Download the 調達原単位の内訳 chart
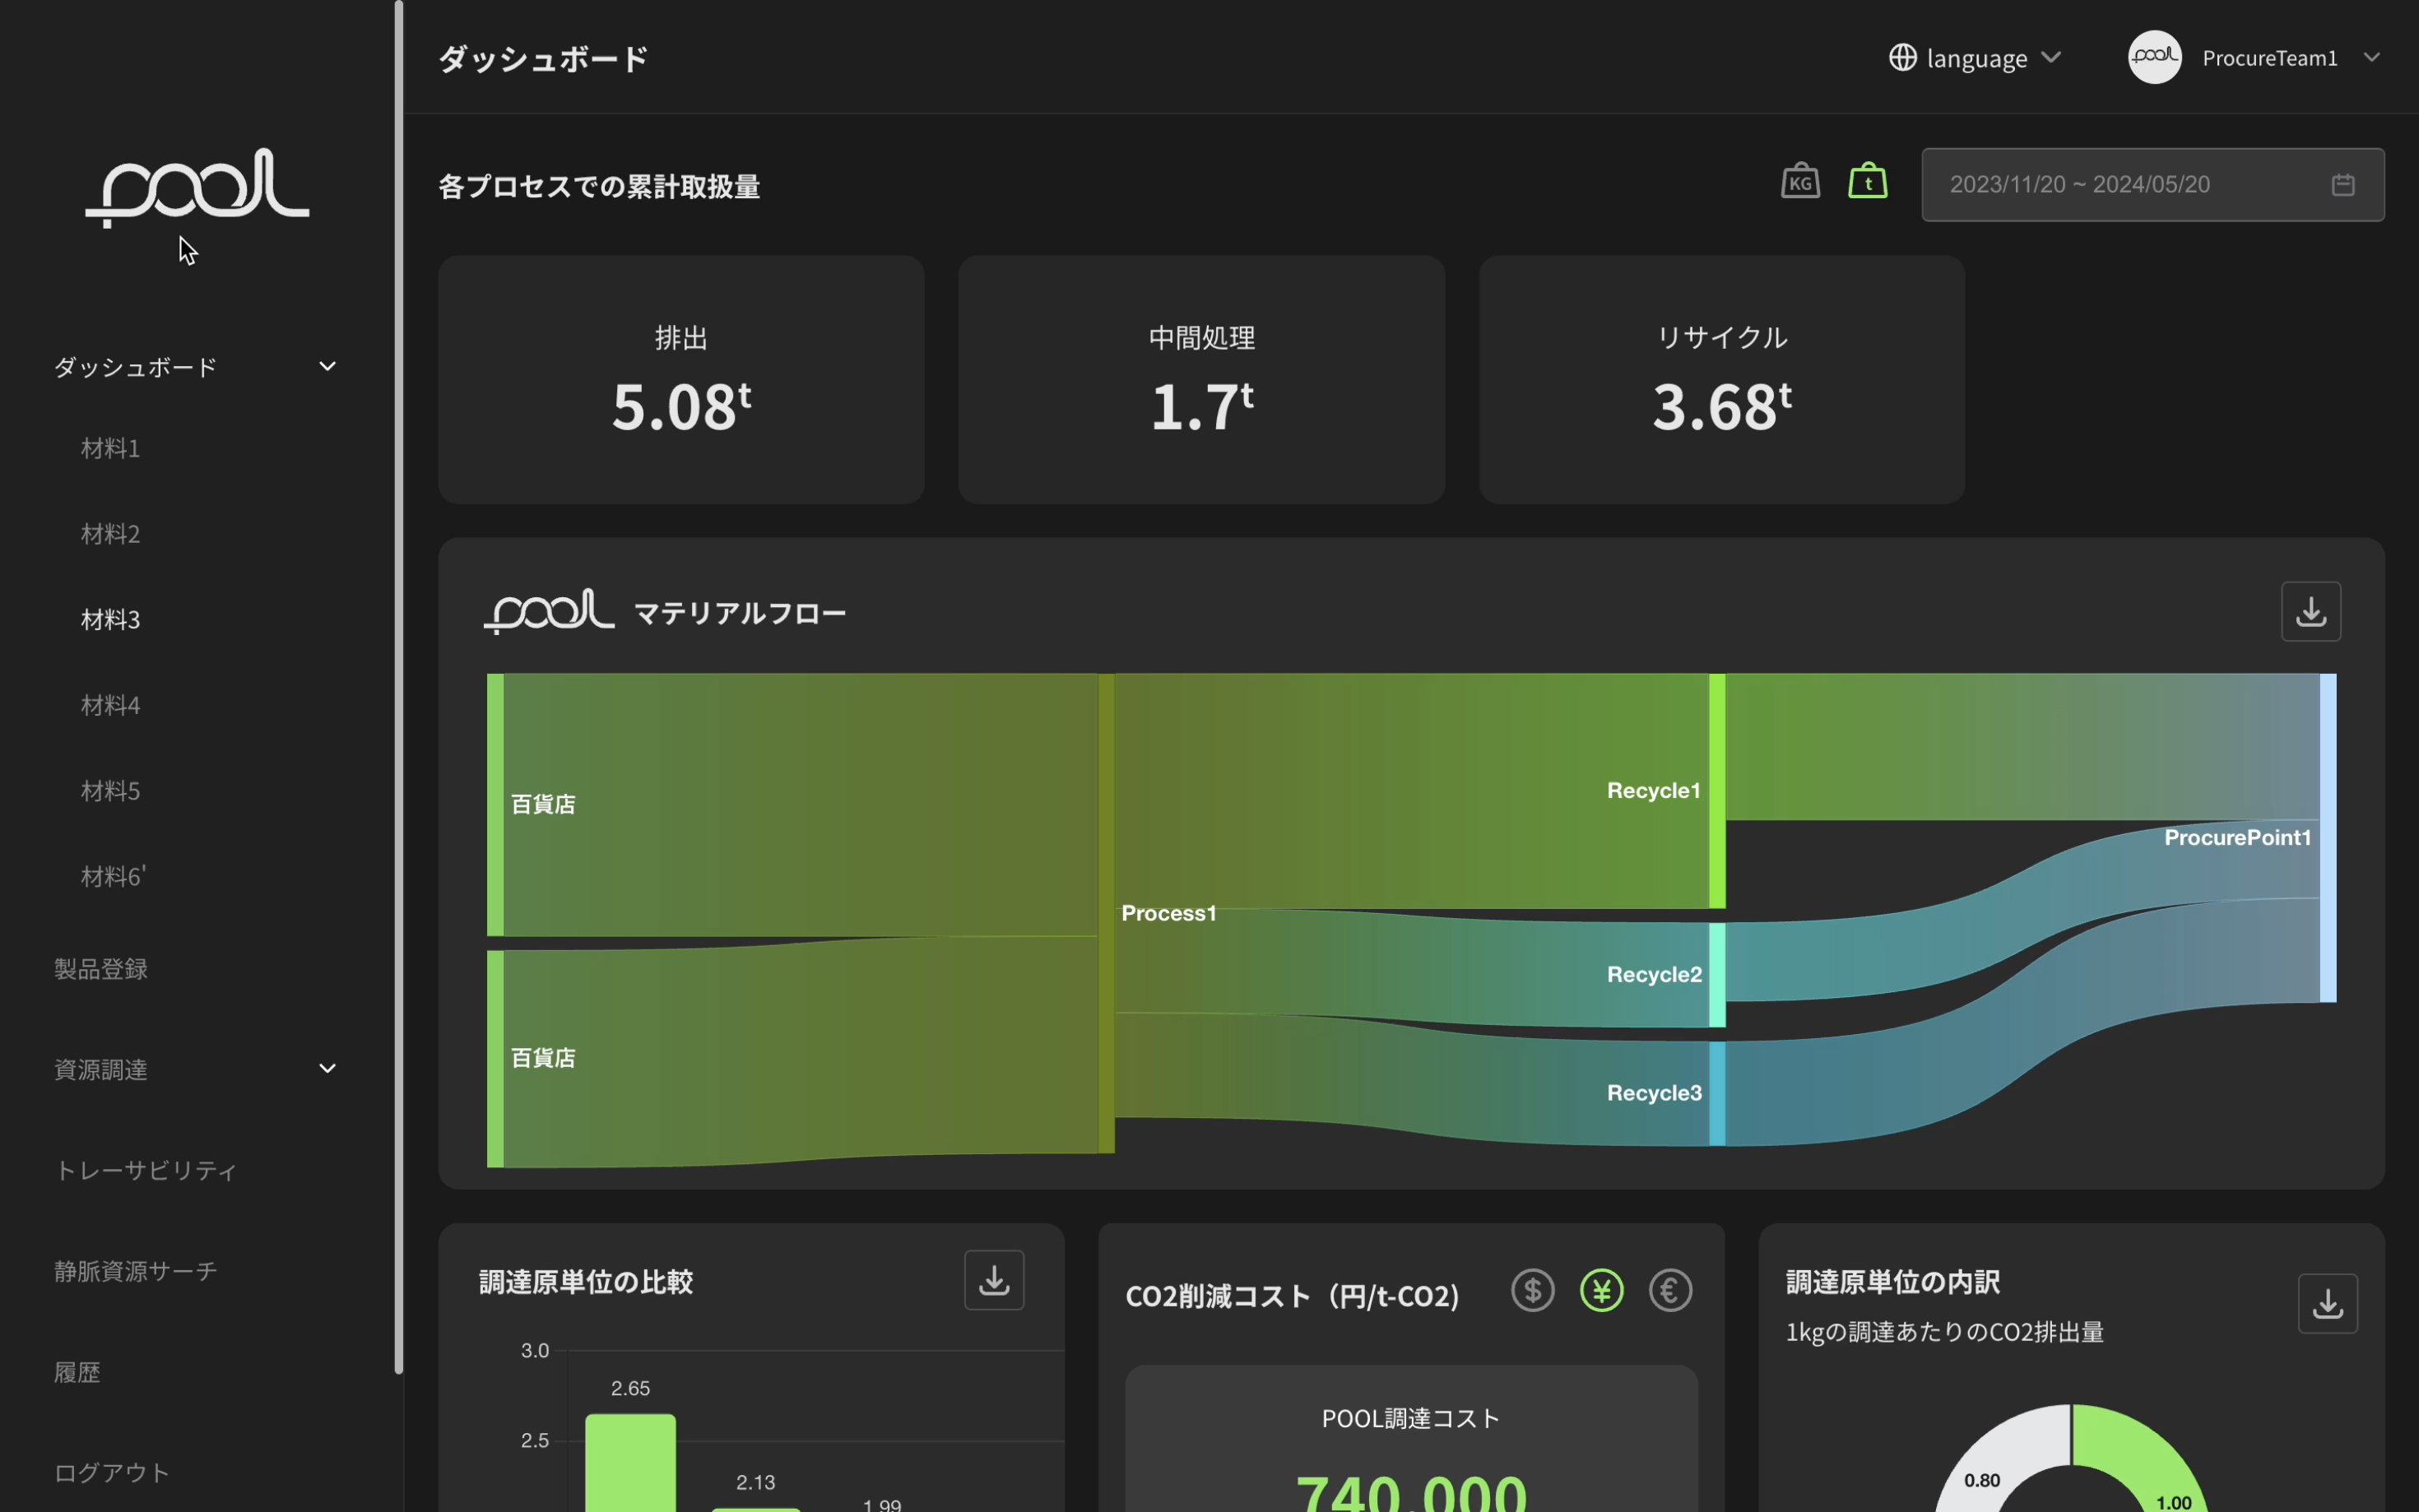 click(x=2327, y=1303)
